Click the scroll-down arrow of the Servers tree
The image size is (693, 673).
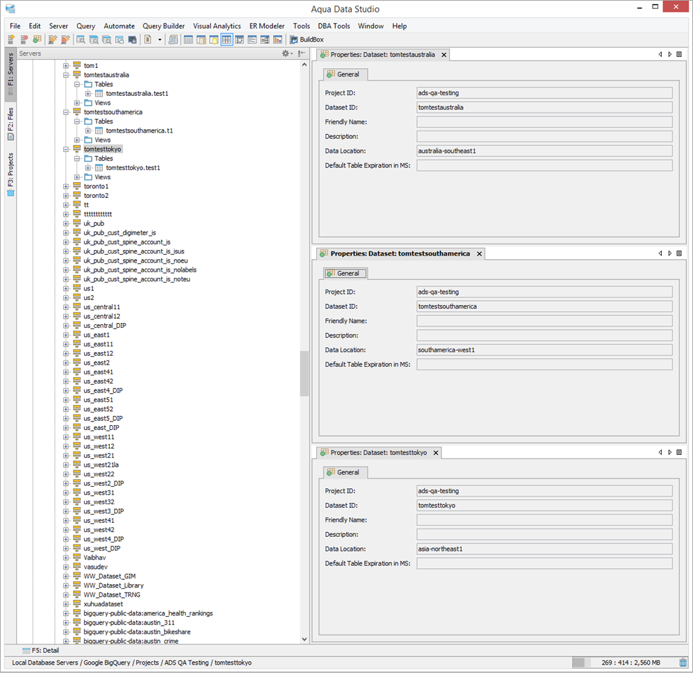(x=304, y=639)
